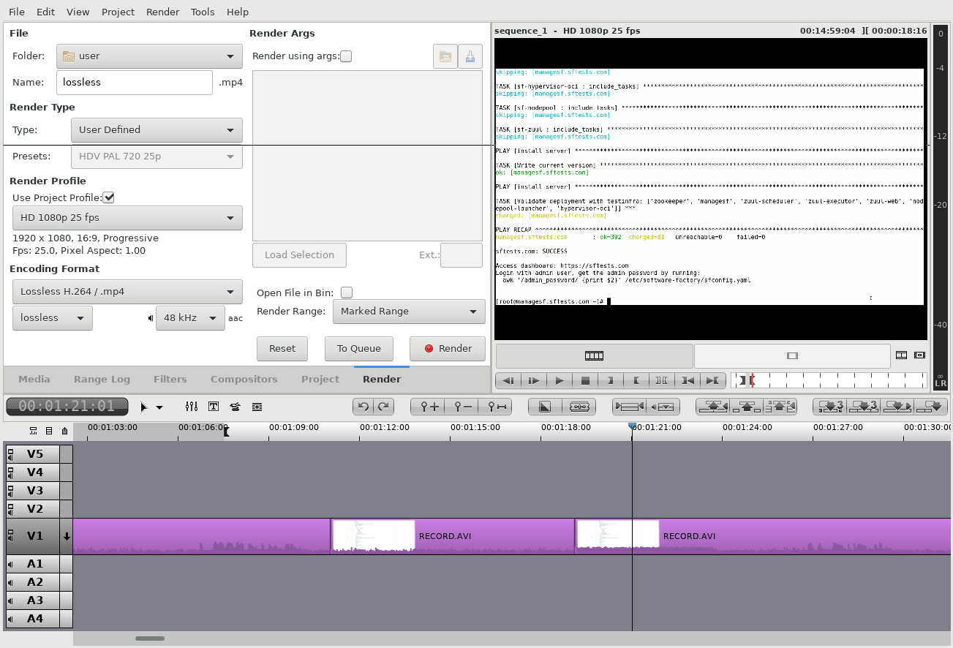The height and width of the screenshot is (648, 953).
Task: Open the Render menu in menu bar
Action: tap(162, 12)
